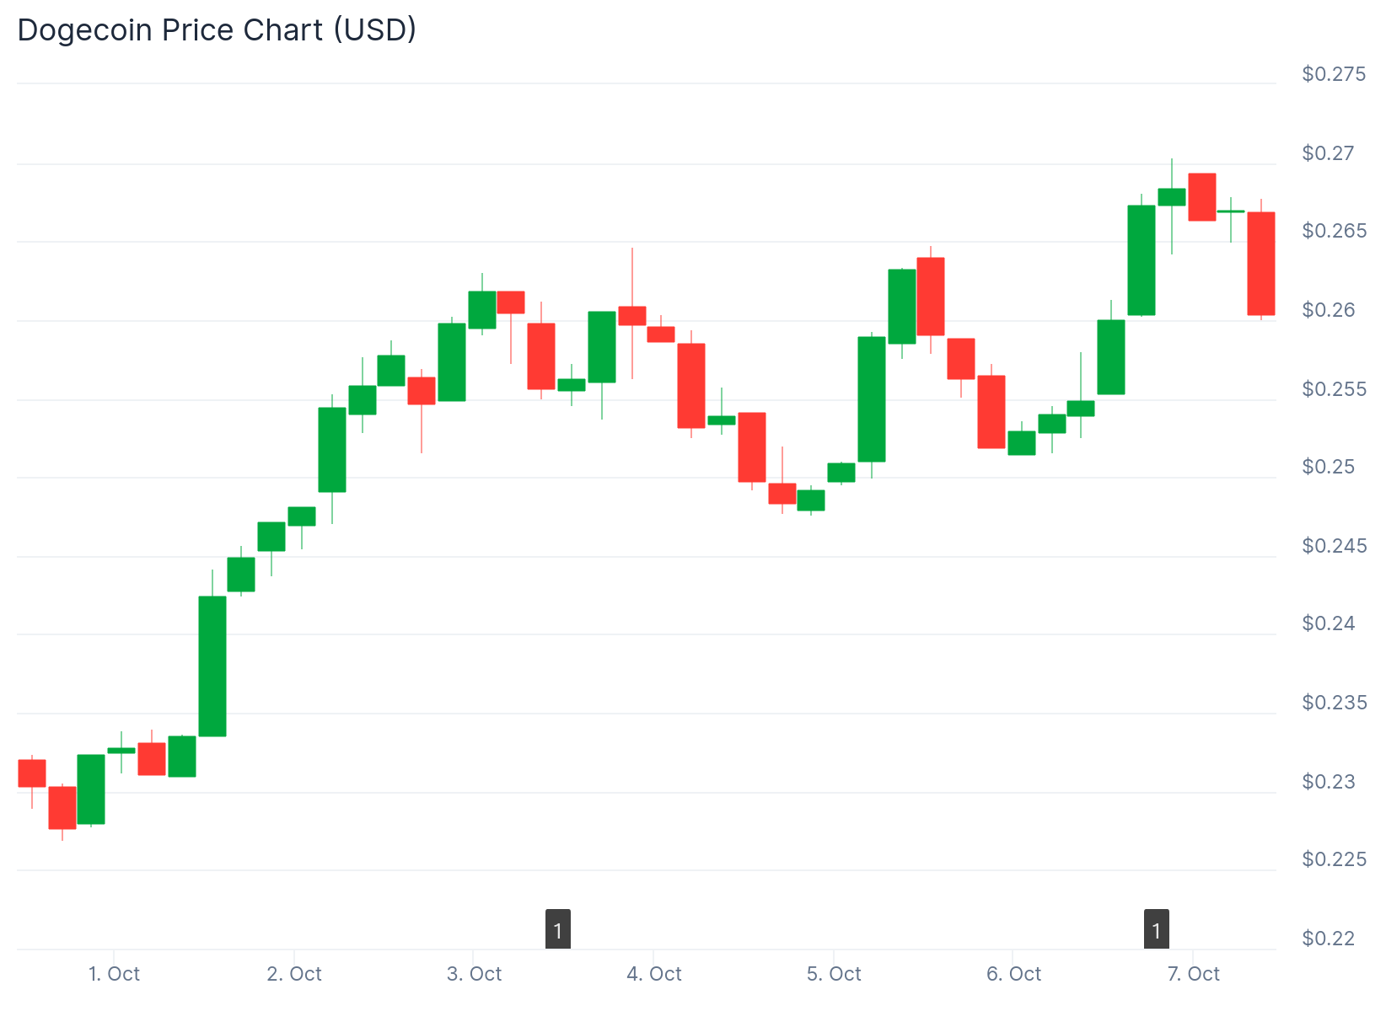
Task: Click the $0.265 price axis label
Action: tap(1334, 231)
